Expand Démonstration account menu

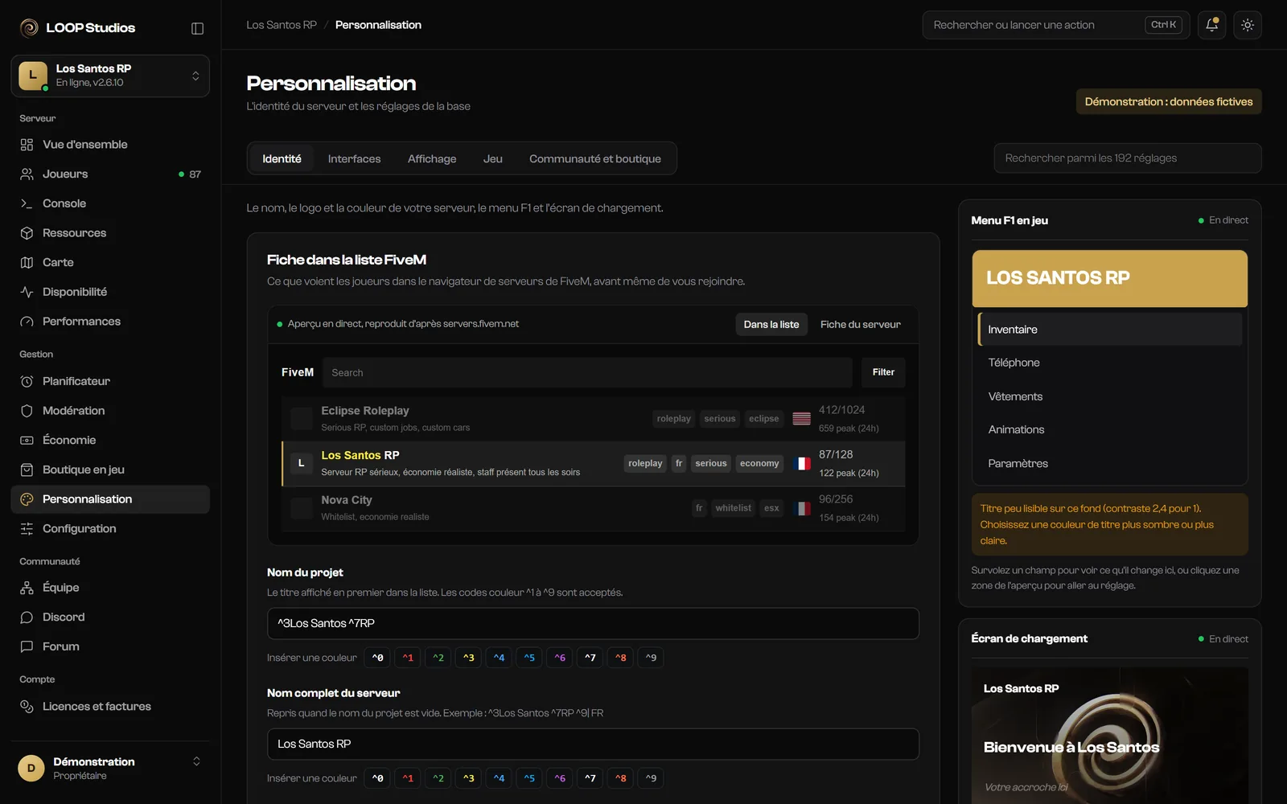pyautogui.click(x=110, y=768)
